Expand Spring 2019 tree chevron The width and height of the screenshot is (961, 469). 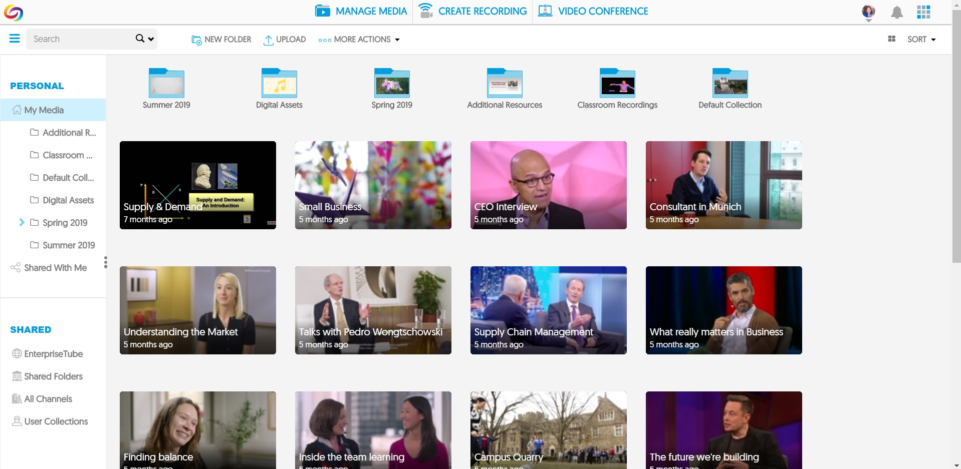click(22, 222)
